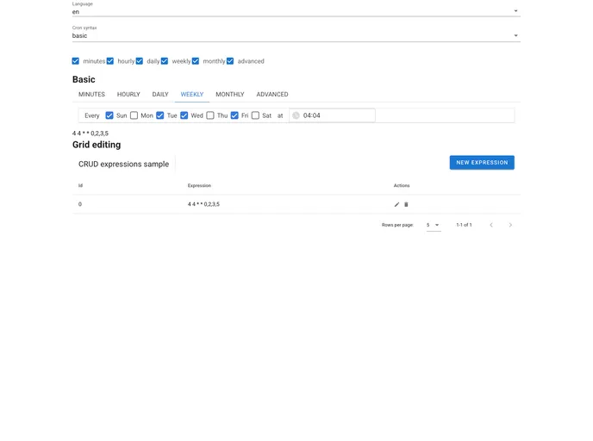This screenshot has width=593, height=441.
Task: Check the Mon day checkbox
Action: (134, 115)
